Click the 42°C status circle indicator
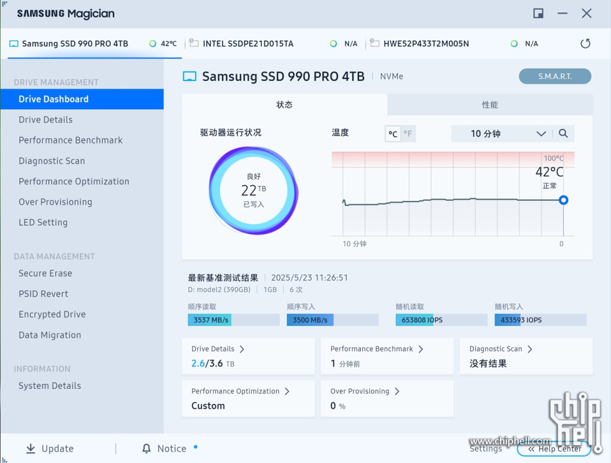This screenshot has height=463, width=611. [x=153, y=44]
